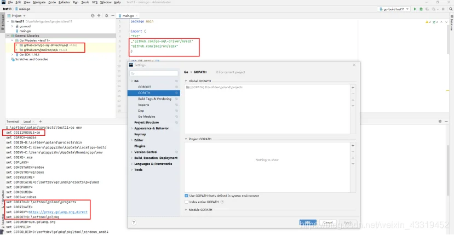Open terminal panel gear settings
454x235 pixels.
click(x=440, y=122)
